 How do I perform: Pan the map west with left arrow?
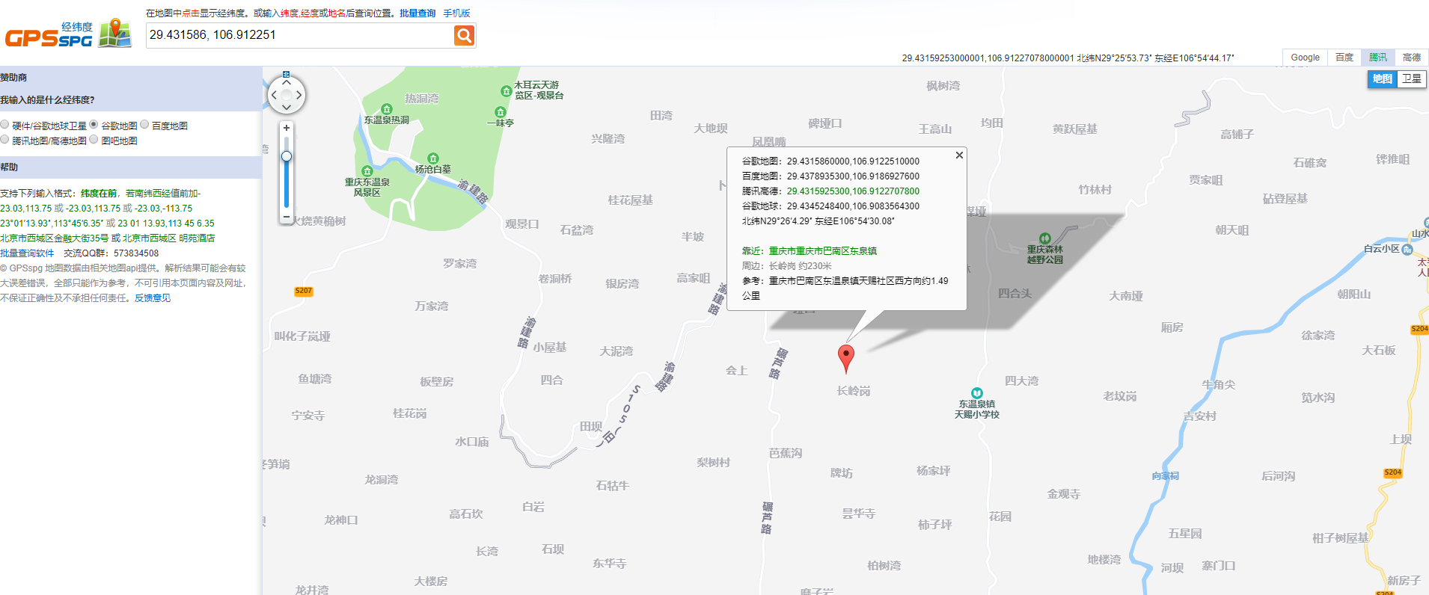click(x=274, y=95)
